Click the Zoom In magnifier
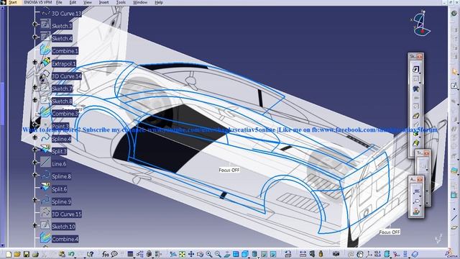460x259 pixels. coord(209,254)
